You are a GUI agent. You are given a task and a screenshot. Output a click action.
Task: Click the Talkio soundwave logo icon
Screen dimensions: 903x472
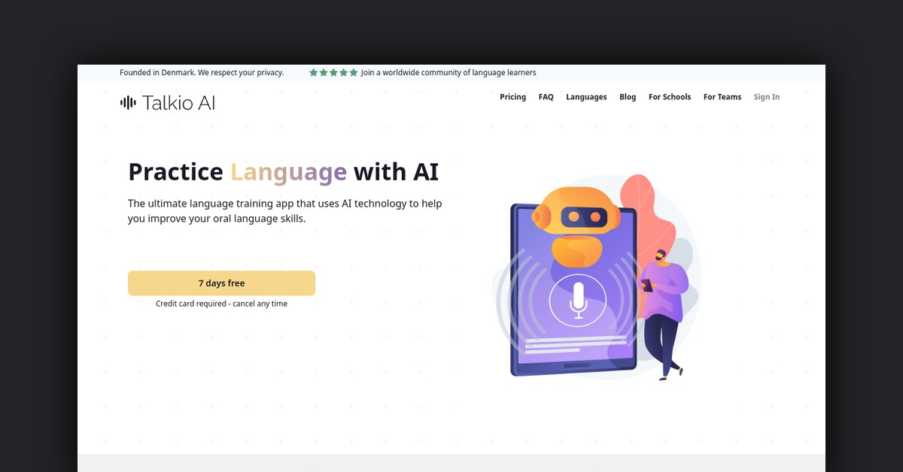click(128, 103)
